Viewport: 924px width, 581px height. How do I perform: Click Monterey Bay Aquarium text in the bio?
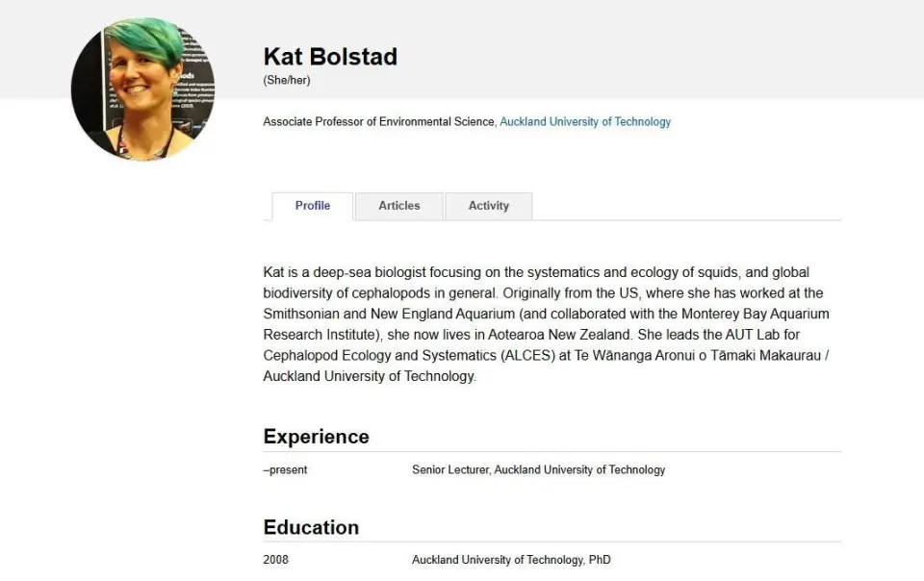click(x=756, y=314)
